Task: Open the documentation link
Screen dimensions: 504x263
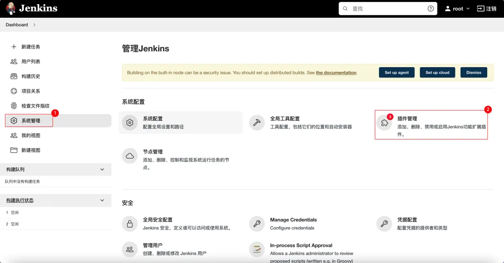Action: click(336, 73)
